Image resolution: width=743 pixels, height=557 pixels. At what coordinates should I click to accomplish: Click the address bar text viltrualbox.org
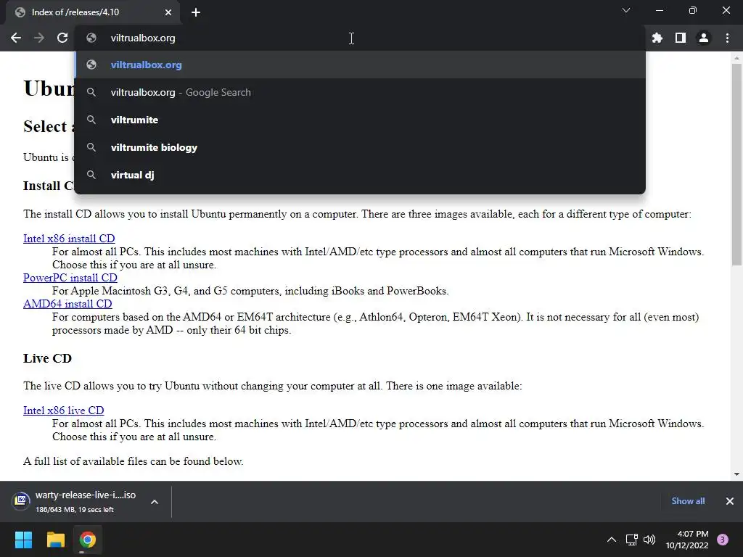click(x=143, y=38)
